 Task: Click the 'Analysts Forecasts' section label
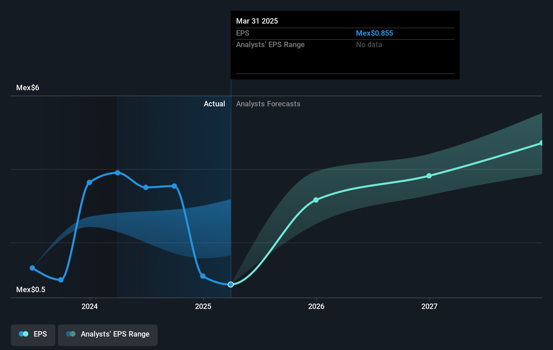[x=268, y=104]
